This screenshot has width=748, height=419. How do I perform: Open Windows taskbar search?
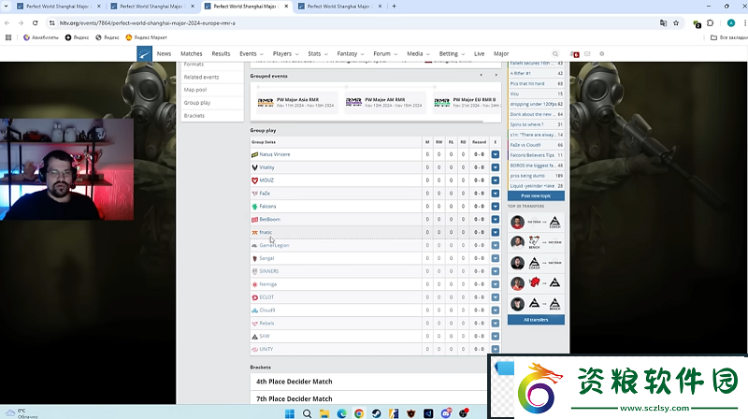pos(307,413)
